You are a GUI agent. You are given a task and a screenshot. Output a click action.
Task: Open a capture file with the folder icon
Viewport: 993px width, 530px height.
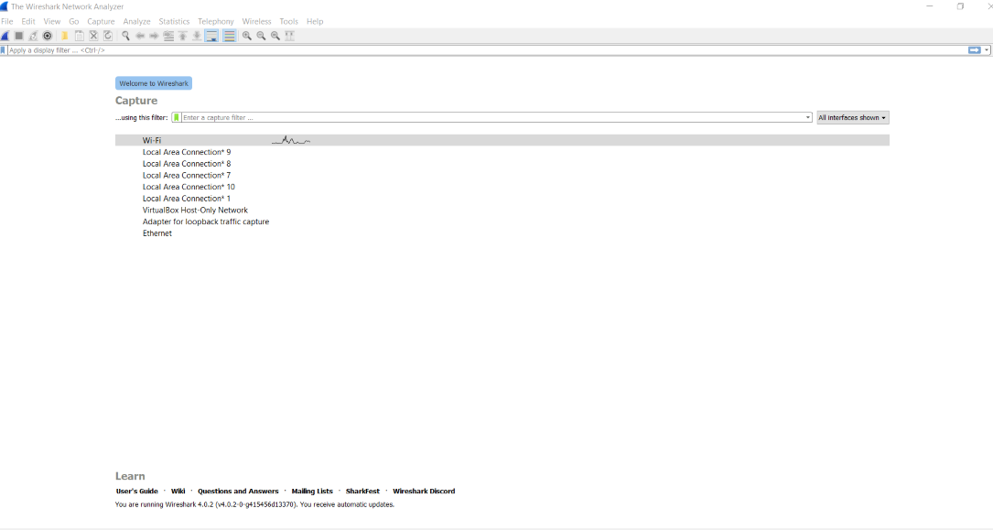pyautogui.click(x=65, y=36)
